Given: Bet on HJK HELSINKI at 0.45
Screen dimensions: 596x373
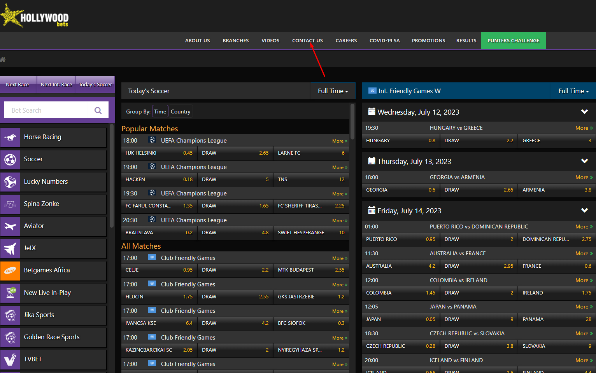Looking at the screenshot, I should [x=159, y=153].
